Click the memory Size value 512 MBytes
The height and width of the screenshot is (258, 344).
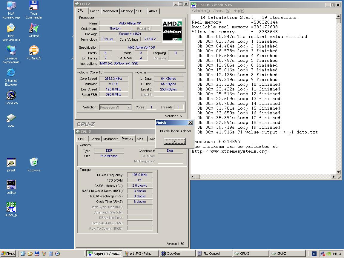pyautogui.click(x=109, y=156)
